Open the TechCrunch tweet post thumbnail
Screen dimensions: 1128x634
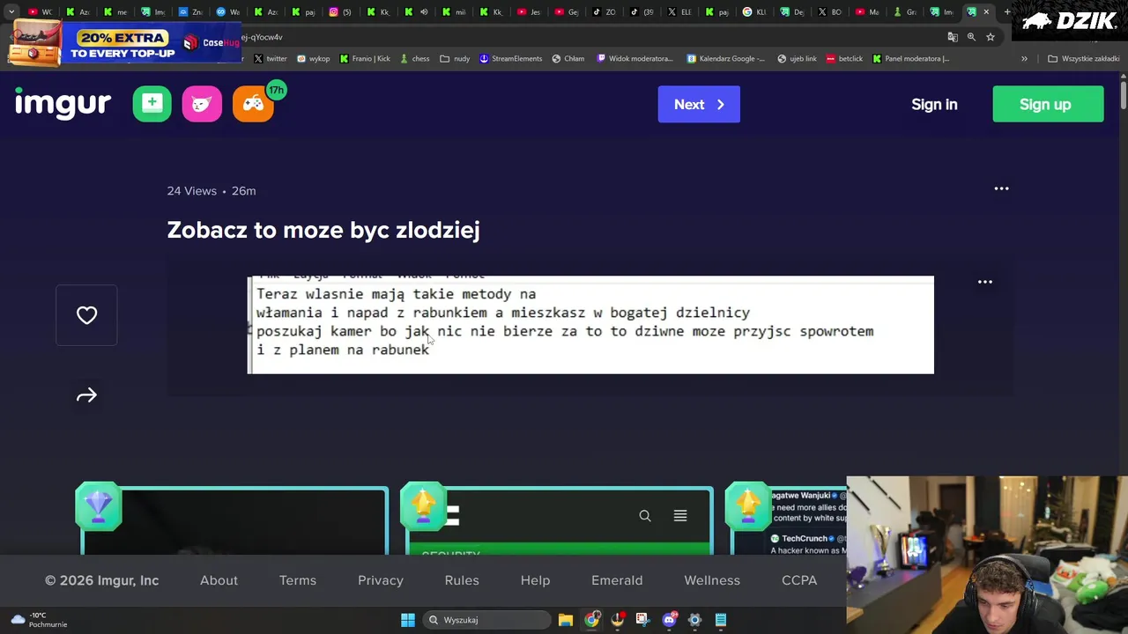pos(786,520)
